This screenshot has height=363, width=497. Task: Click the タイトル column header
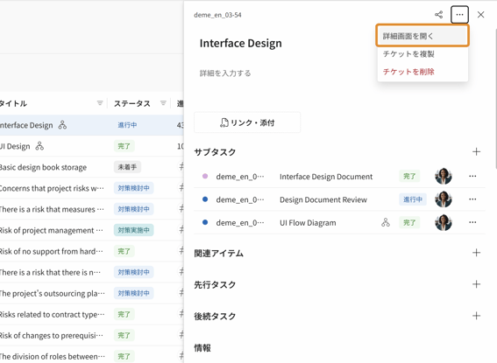(13, 103)
